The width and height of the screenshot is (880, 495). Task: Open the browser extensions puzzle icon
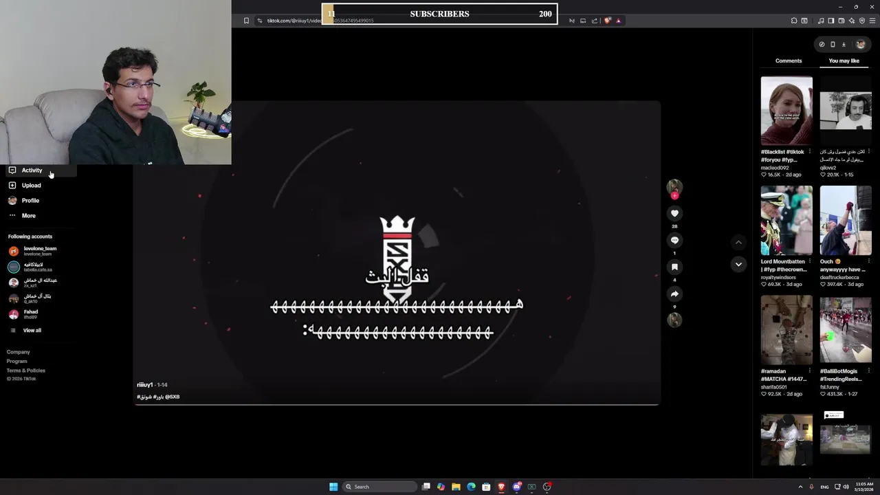(x=794, y=21)
